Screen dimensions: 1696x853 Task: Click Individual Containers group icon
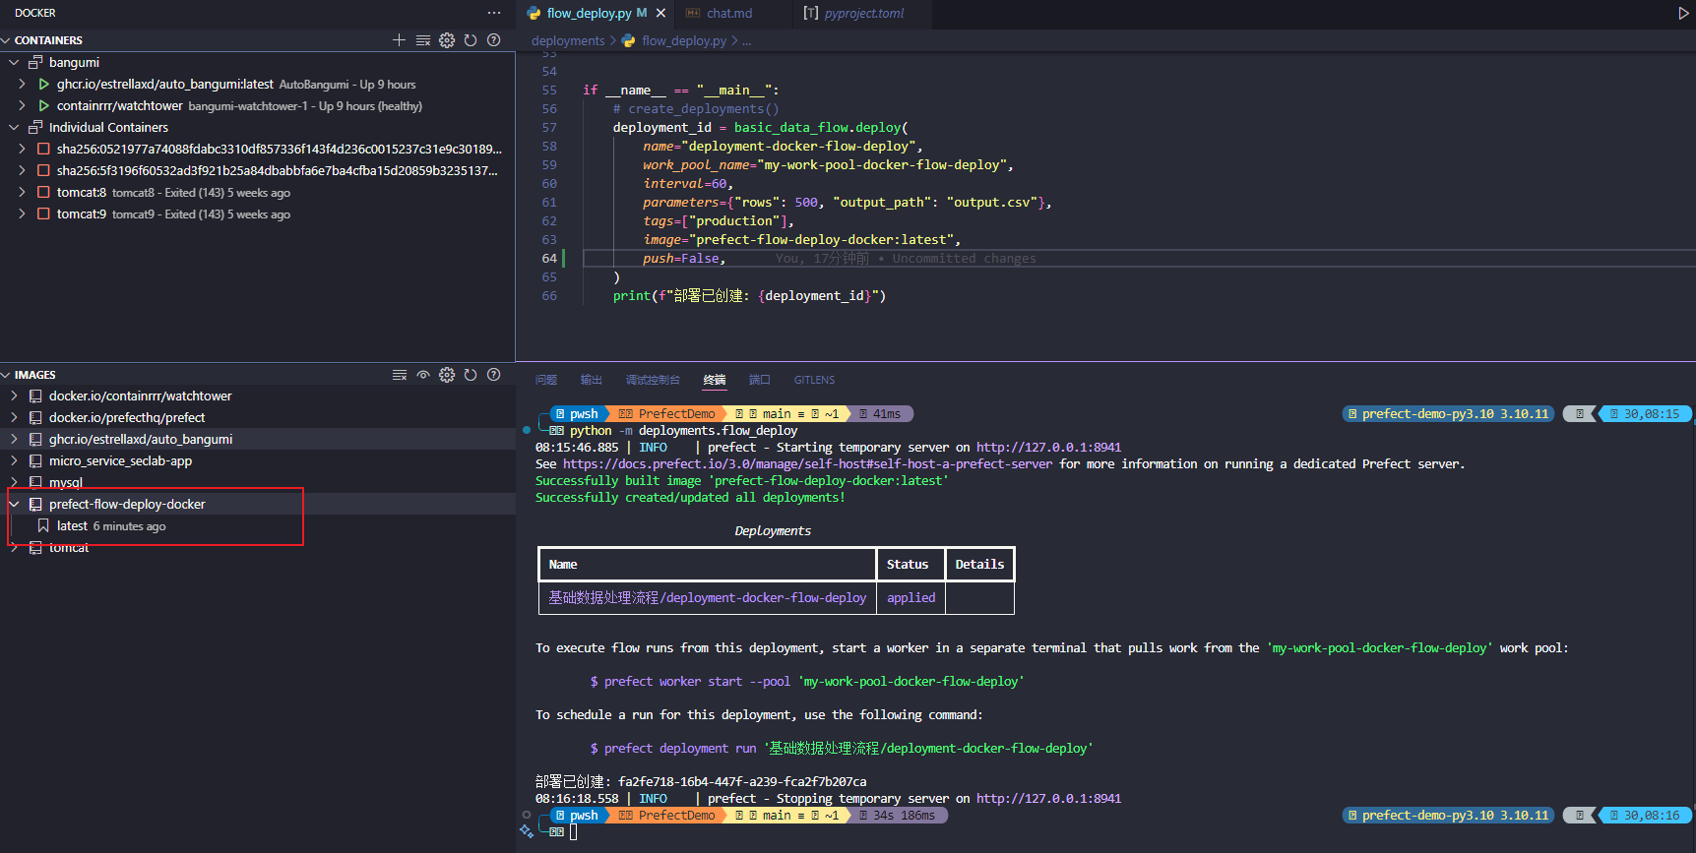tap(35, 128)
